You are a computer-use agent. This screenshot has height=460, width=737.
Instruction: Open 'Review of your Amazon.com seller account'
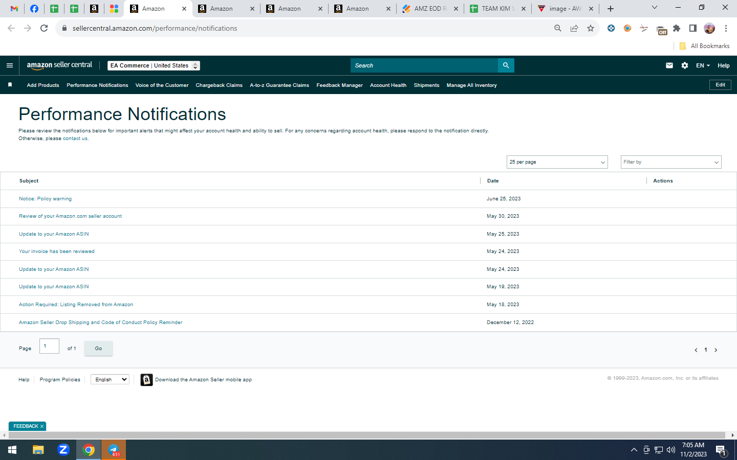click(x=70, y=216)
